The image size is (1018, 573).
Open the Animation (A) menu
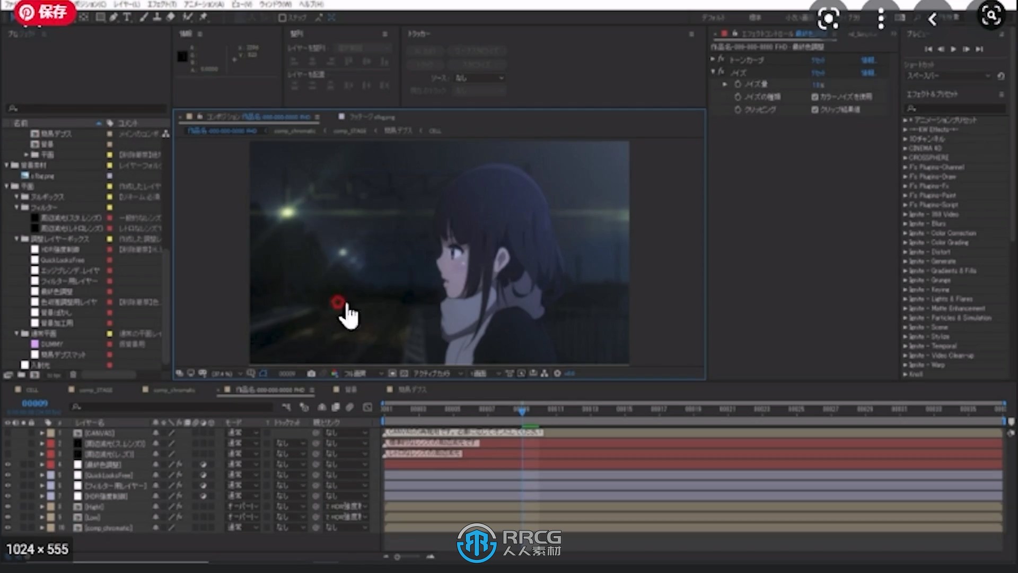(x=204, y=4)
